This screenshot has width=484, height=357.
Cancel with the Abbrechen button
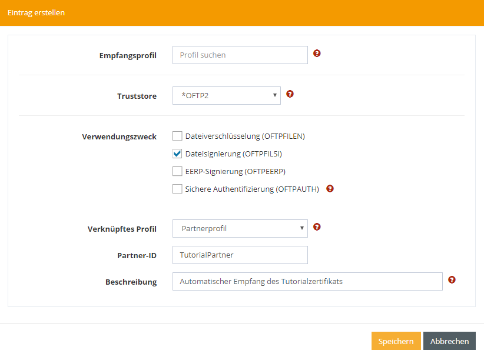449,341
